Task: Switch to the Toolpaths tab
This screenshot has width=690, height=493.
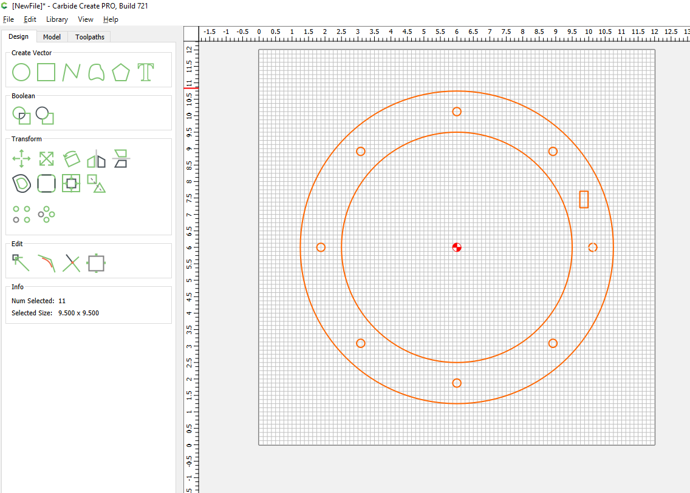Action: 90,37
